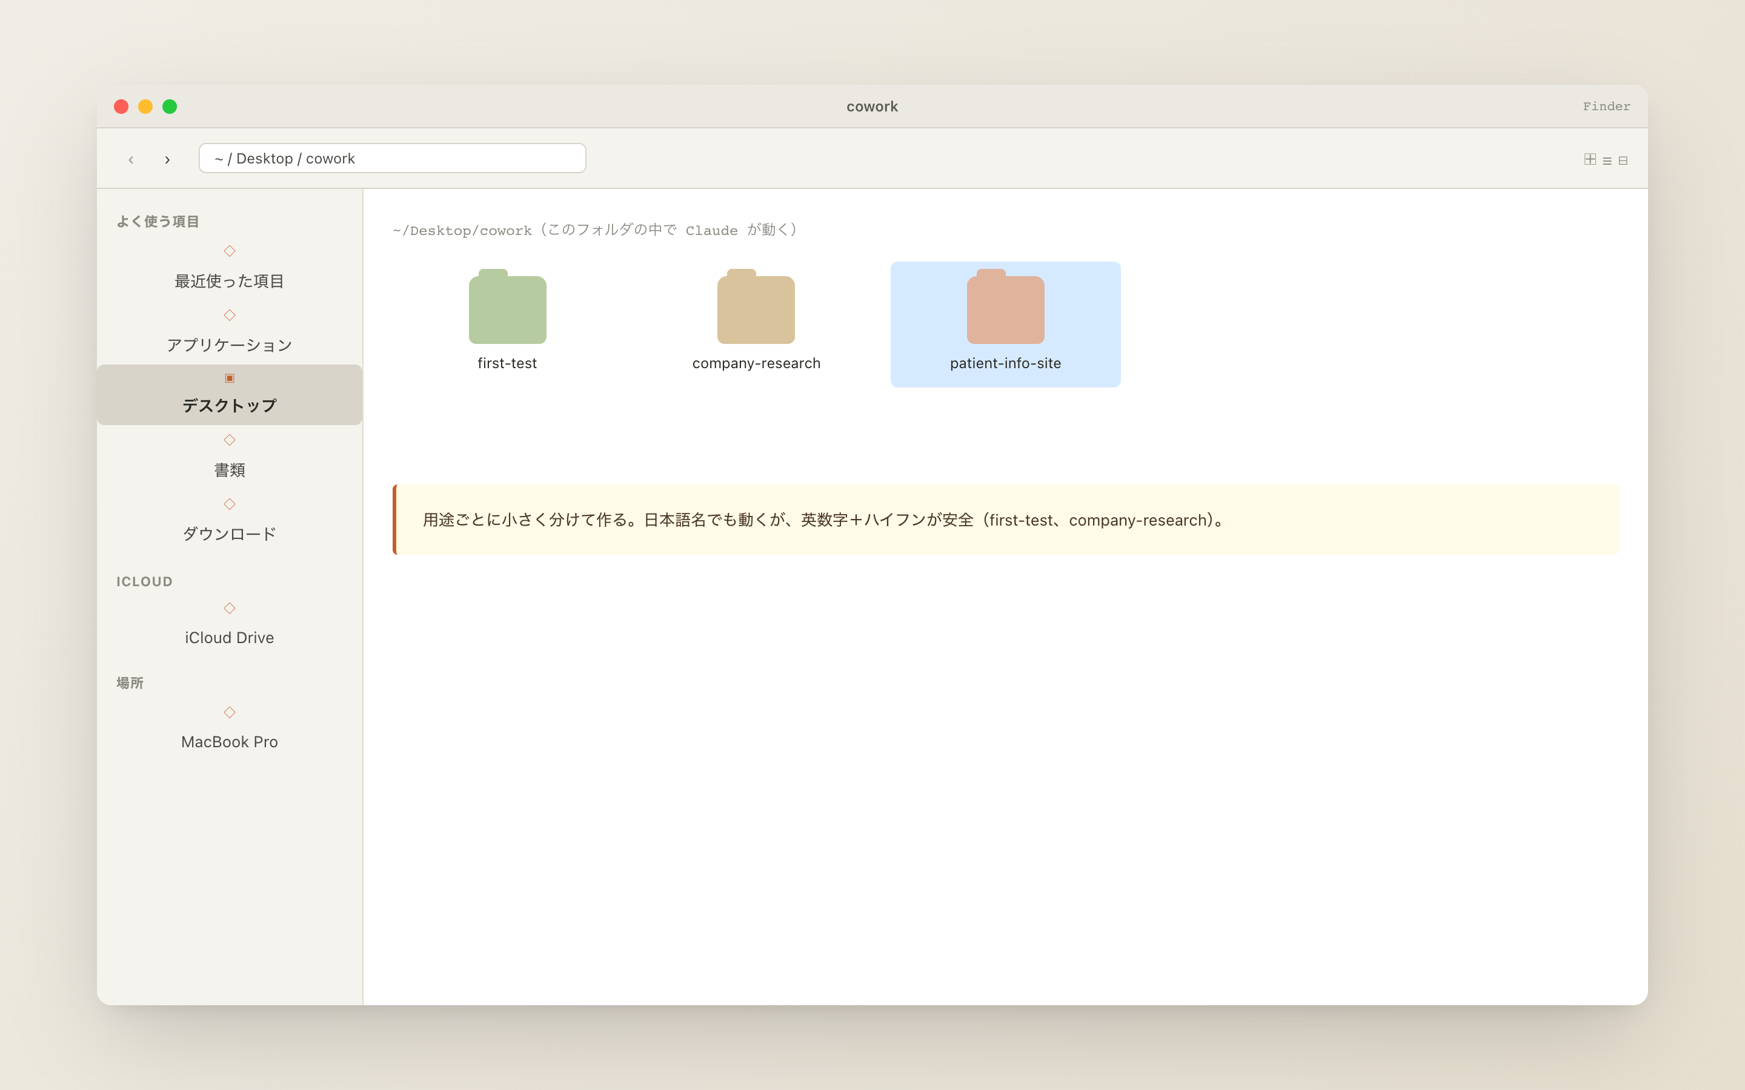Click the diamond icon above MacBook Pro
The width and height of the screenshot is (1745, 1090).
pyautogui.click(x=229, y=712)
